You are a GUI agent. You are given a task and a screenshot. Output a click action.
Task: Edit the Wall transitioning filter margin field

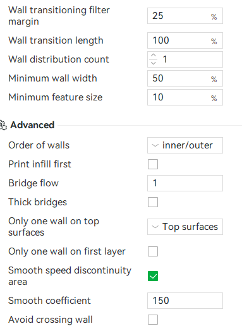pyautogui.click(x=185, y=16)
